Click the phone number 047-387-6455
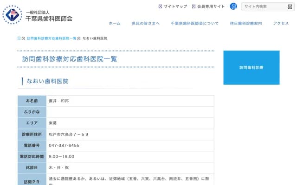 [x=64, y=145]
